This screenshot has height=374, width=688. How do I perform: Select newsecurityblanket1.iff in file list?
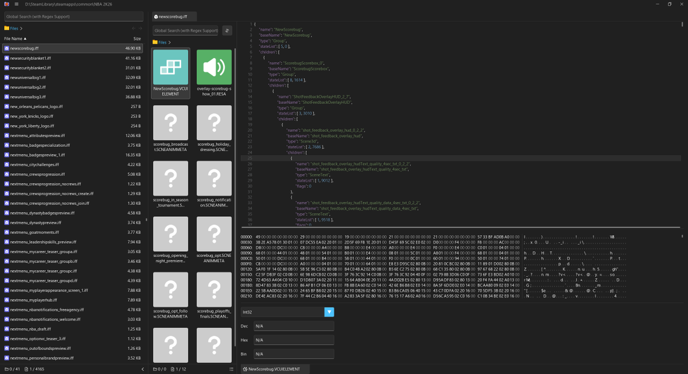73,58
